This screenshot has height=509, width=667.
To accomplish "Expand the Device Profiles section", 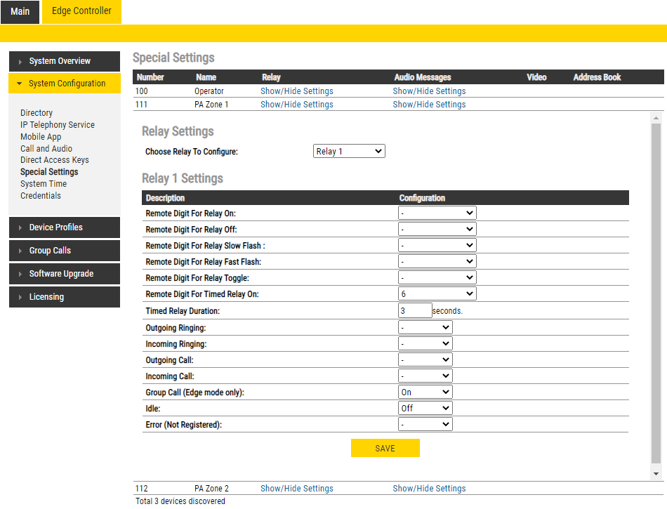I will tap(64, 227).
